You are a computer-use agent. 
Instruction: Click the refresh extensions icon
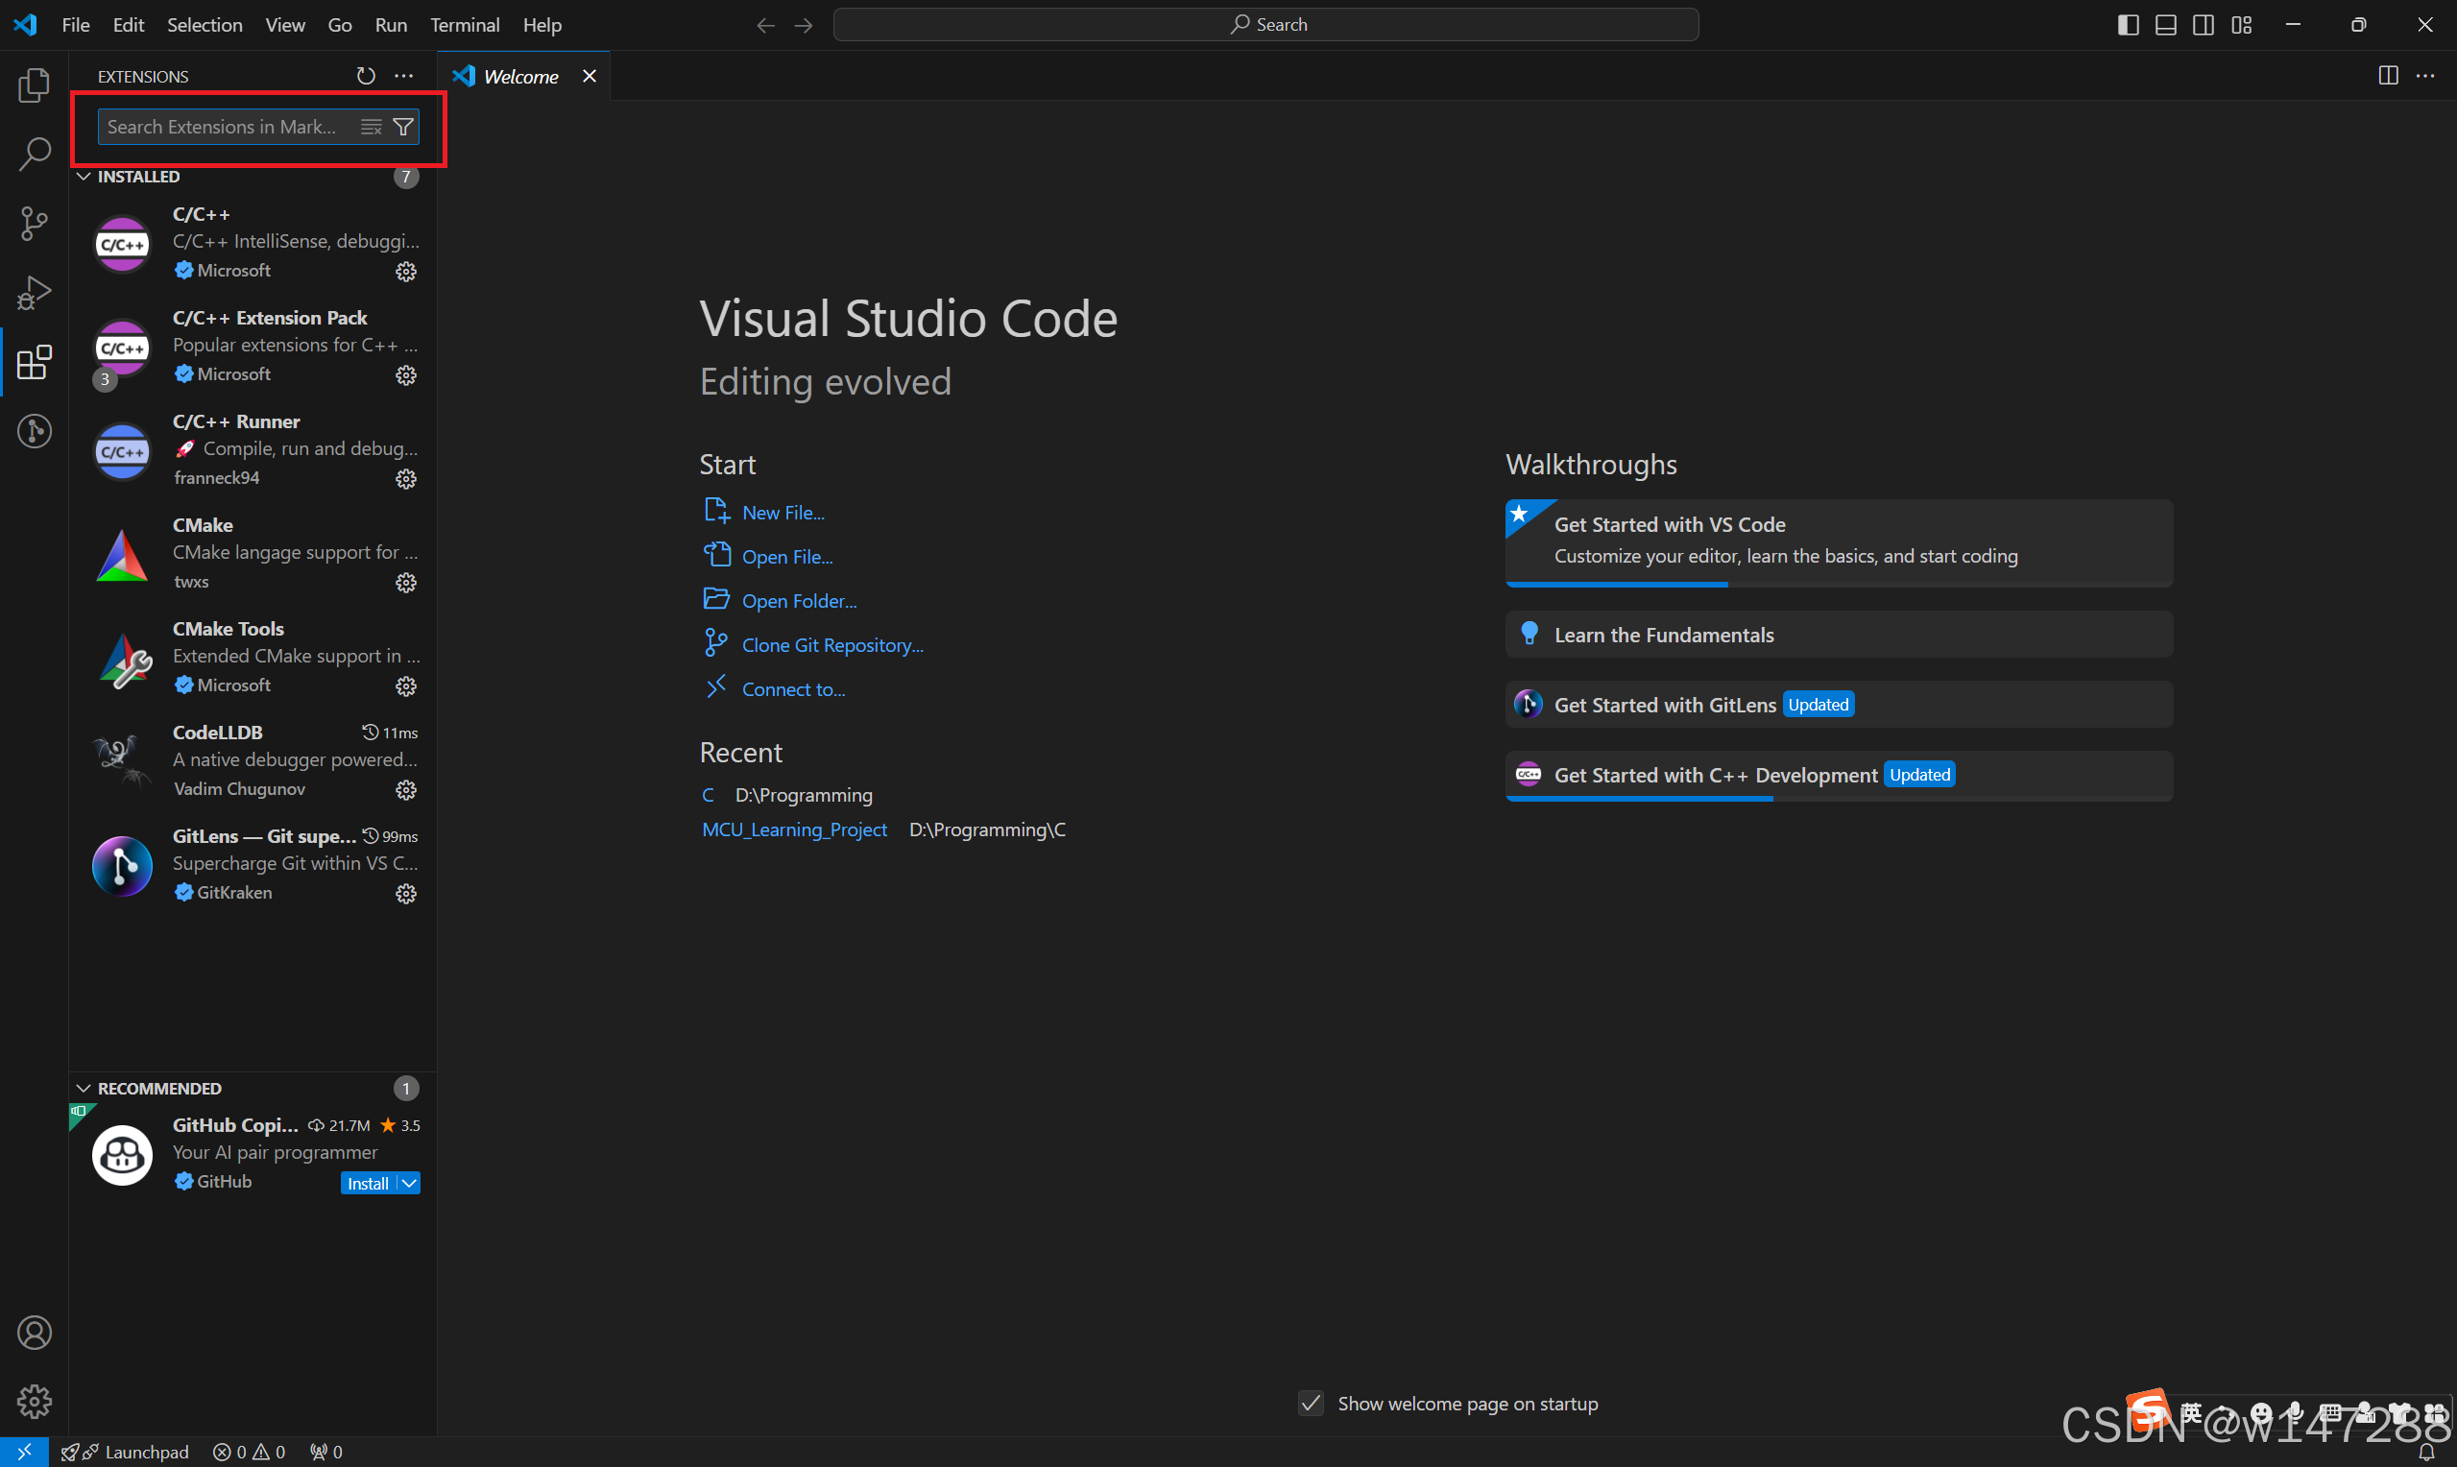[366, 76]
